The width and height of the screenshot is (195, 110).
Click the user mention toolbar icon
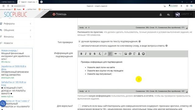(139, 54)
